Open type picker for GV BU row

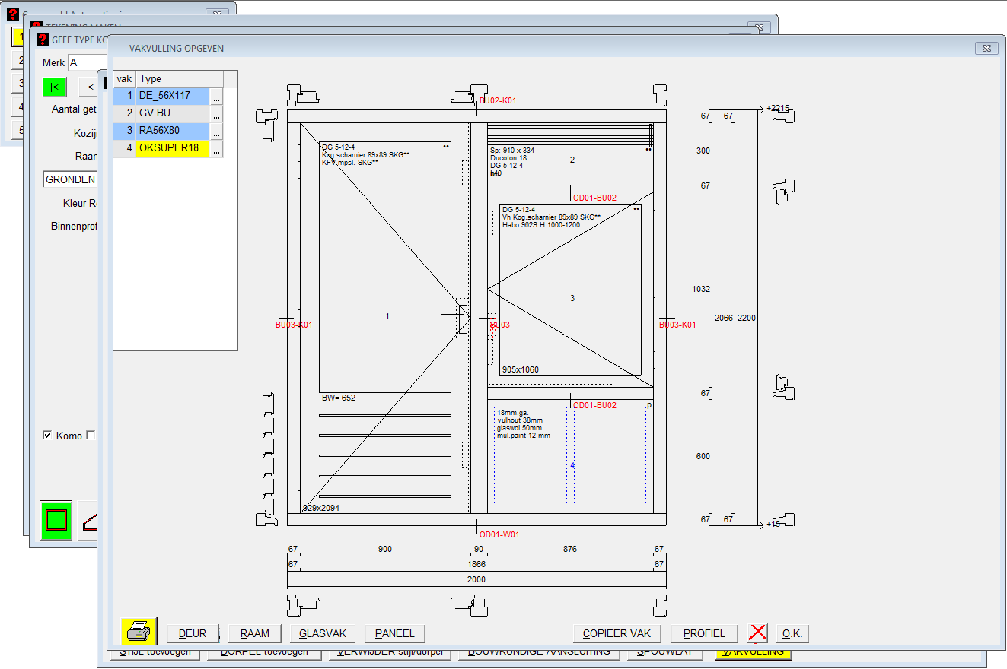(x=217, y=114)
